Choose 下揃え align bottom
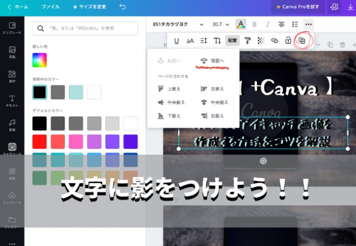 tap(169, 116)
